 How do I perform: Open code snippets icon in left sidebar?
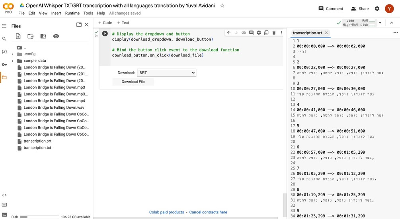coord(4,195)
